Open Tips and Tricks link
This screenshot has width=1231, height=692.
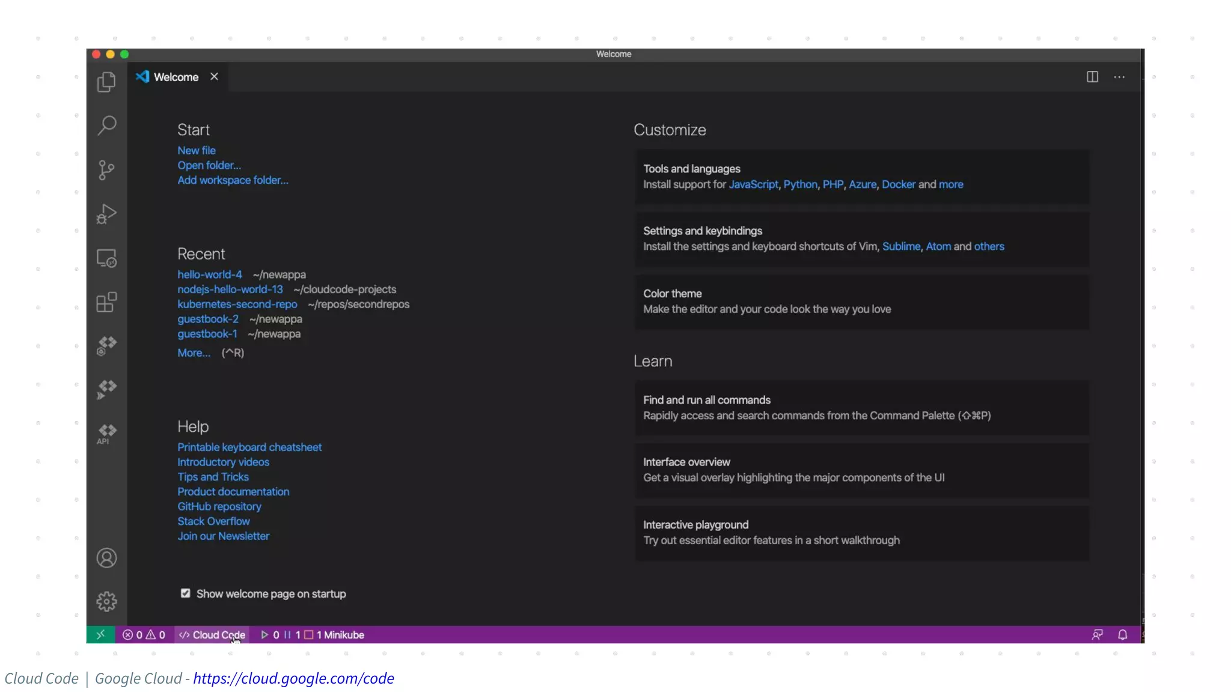[x=213, y=477]
